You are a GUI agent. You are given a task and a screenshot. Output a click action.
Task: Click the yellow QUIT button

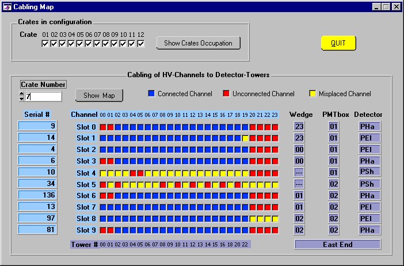click(338, 43)
